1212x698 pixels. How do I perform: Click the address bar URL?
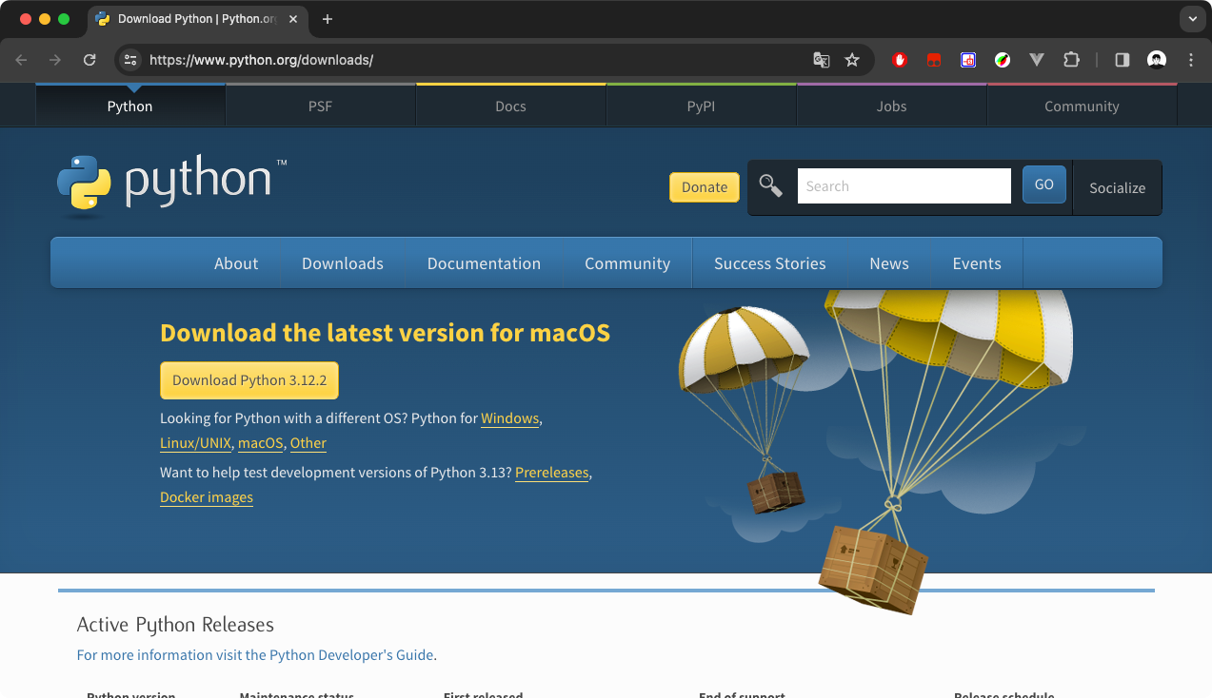click(262, 60)
